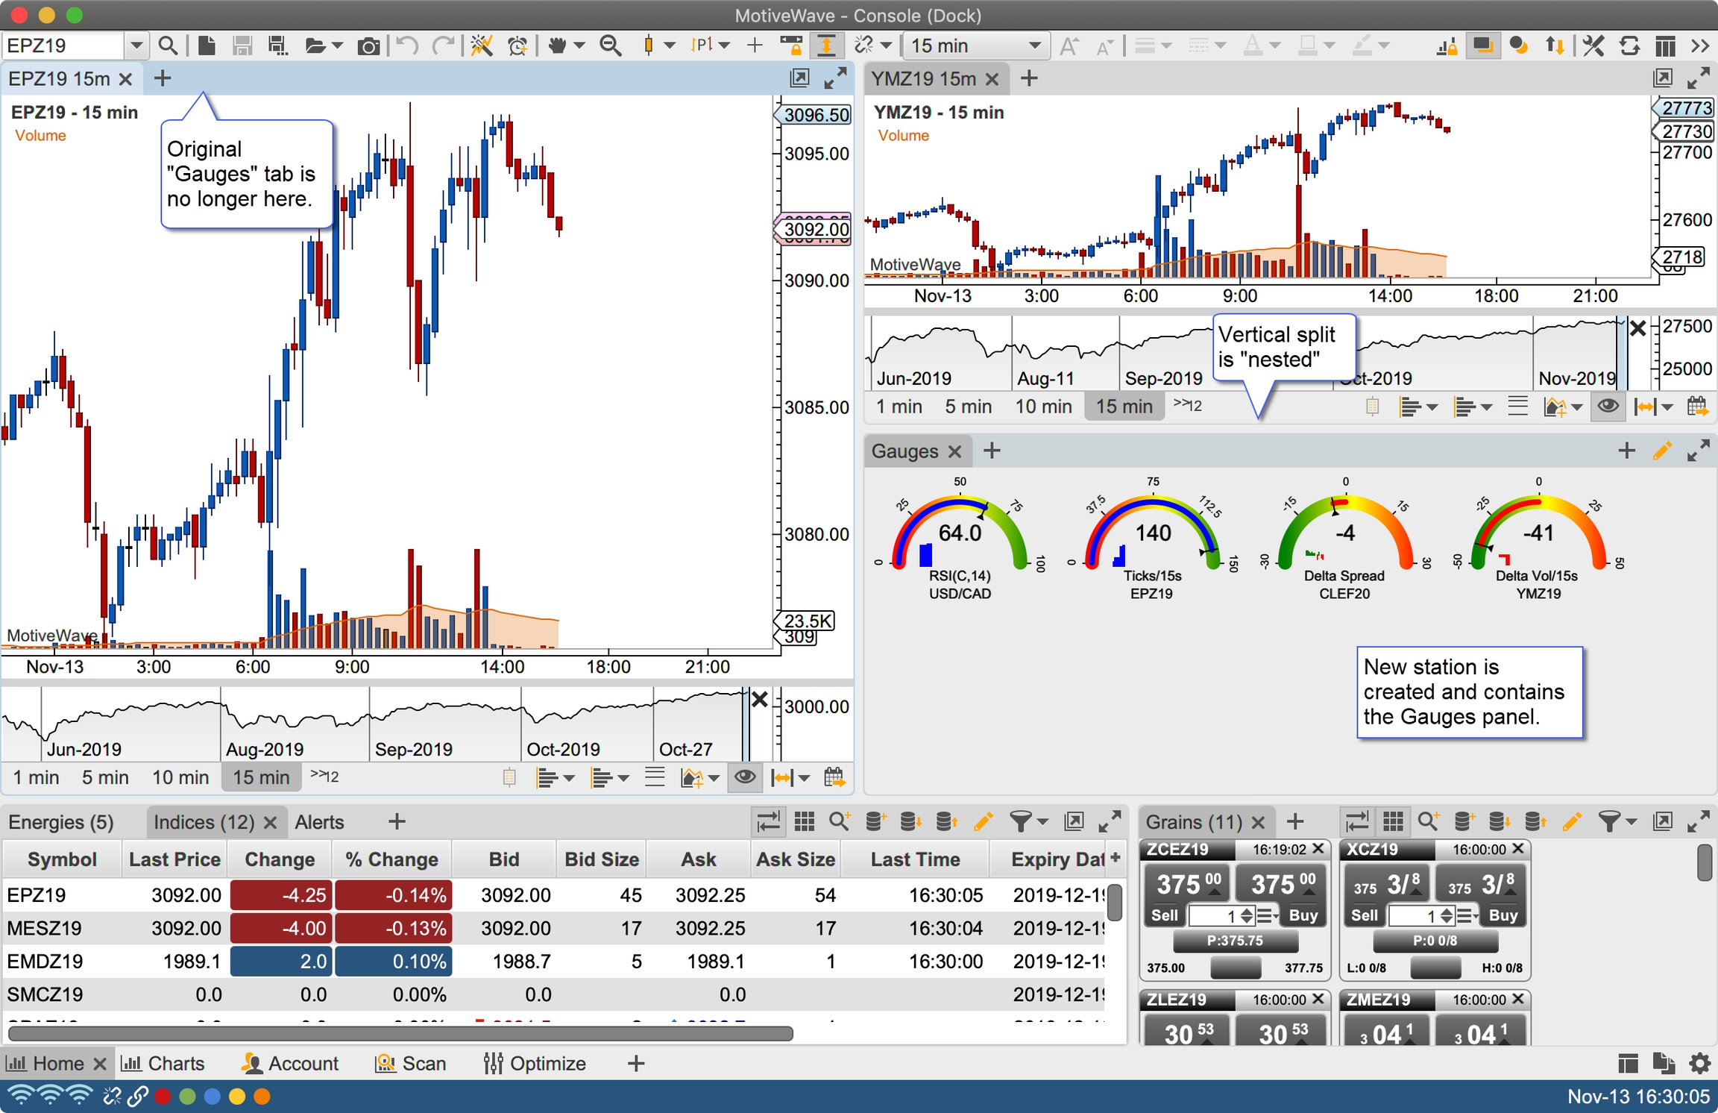
Task: Open the Account page tab
Action: (x=291, y=1063)
